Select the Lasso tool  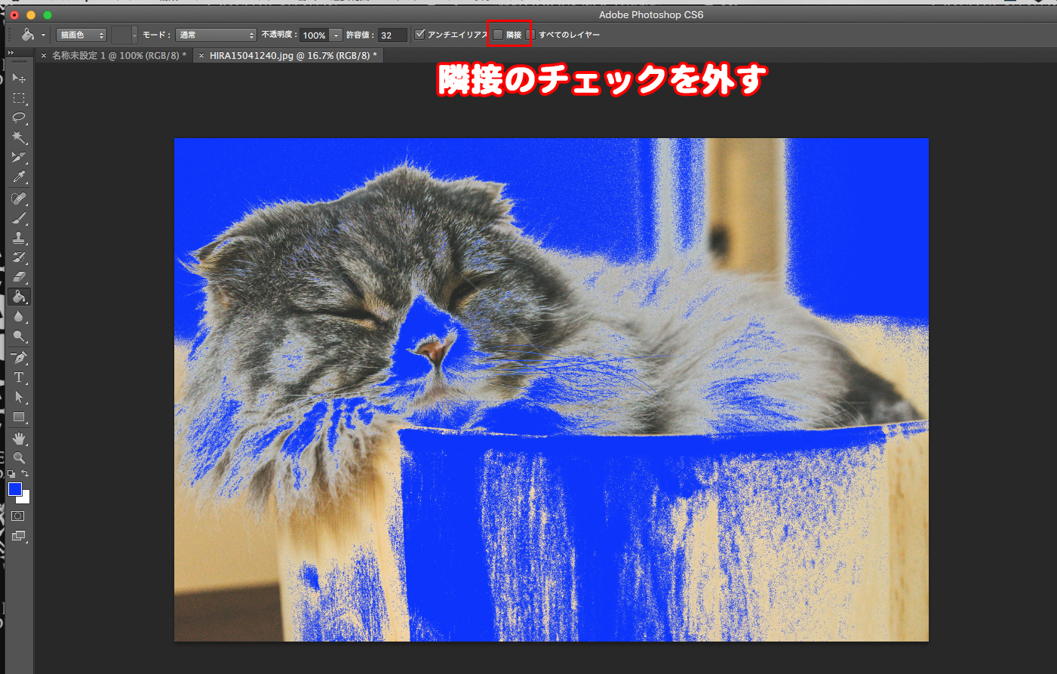19,118
